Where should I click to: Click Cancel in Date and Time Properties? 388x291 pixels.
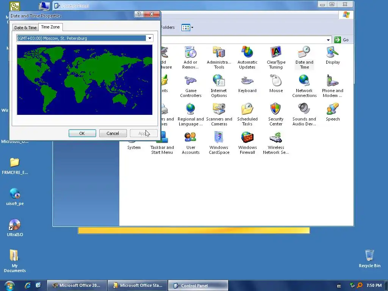[x=113, y=133]
